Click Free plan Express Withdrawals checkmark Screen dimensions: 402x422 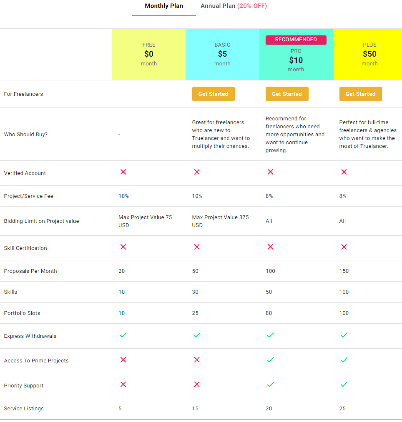click(123, 335)
